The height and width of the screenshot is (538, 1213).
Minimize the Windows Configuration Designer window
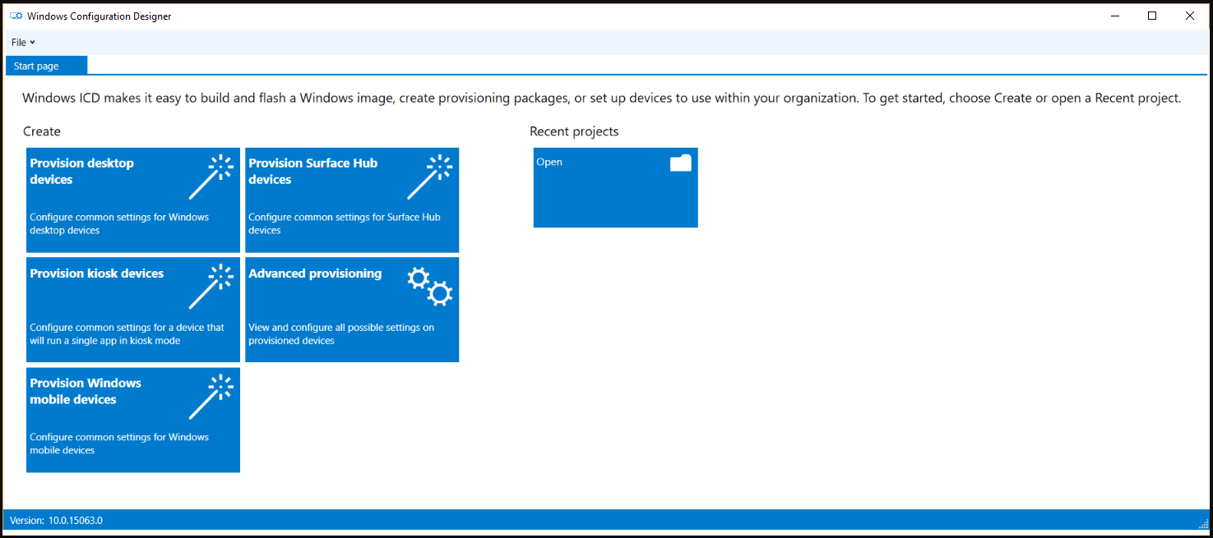point(1115,16)
